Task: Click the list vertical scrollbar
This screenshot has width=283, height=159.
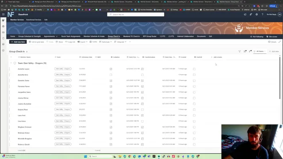Action: (x=280, y=78)
